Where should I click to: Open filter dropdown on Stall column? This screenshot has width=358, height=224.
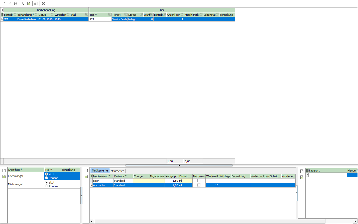(x=87, y=14)
